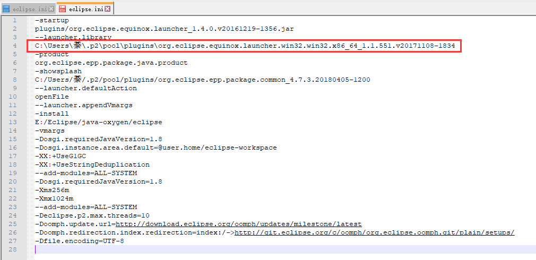Close the eclipse.ini tab that has the red disk icon
The image size is (536, 260).
pos(107,9)
